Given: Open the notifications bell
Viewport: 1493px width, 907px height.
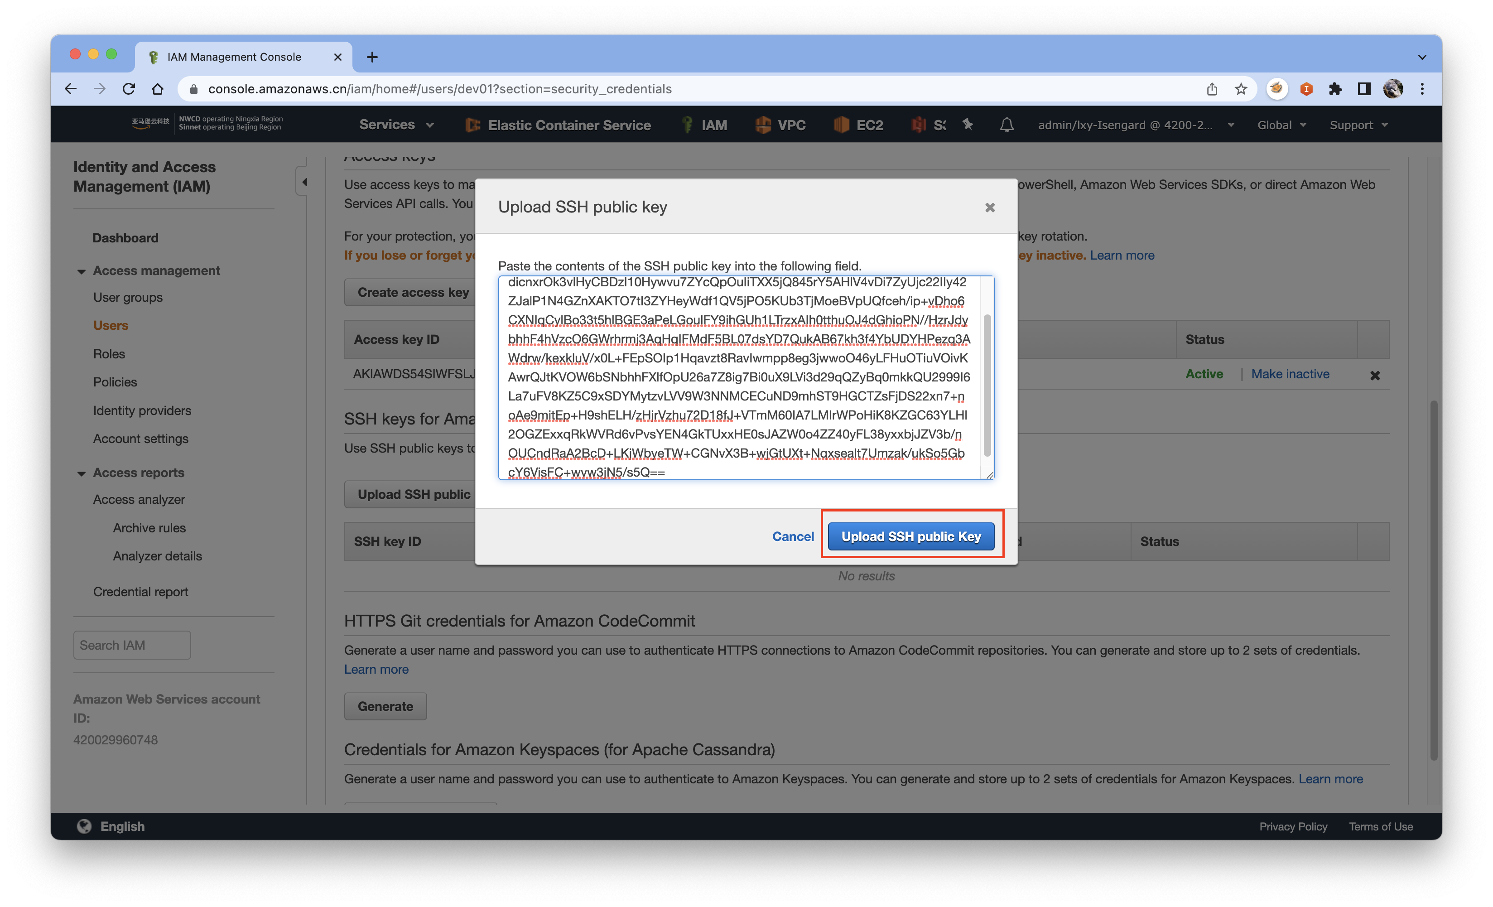Looking at the screenshot, I should coord(1007,125).
